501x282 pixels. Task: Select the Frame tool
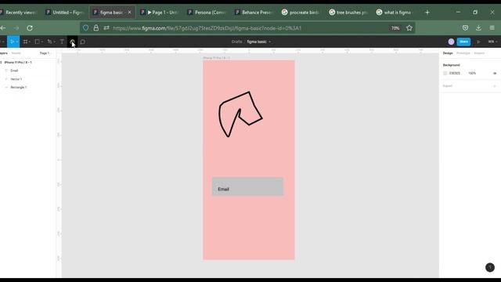[x=25, y=42]
